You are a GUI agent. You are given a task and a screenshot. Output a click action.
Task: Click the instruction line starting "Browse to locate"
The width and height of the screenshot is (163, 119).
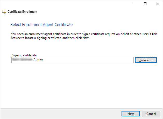pos(50,38)
